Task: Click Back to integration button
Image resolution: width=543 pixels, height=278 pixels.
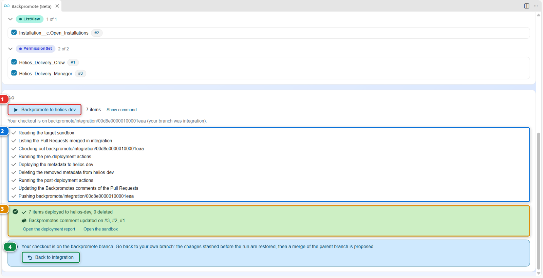Action: click(51, 257)
